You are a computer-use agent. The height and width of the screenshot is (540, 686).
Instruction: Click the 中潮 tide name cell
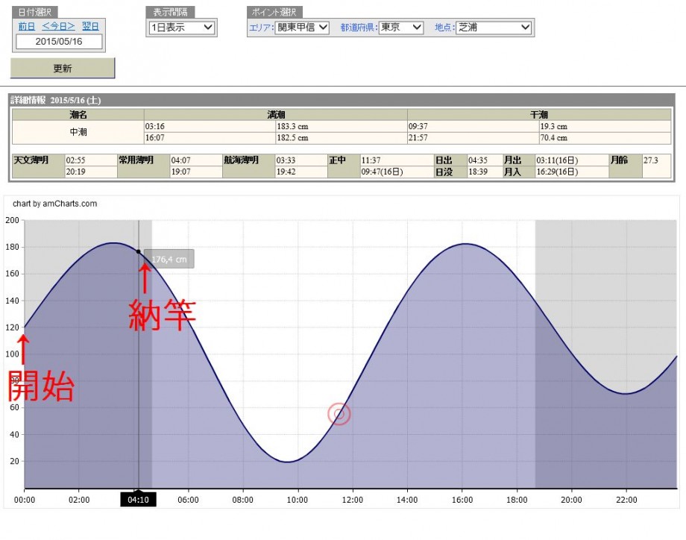78,132
